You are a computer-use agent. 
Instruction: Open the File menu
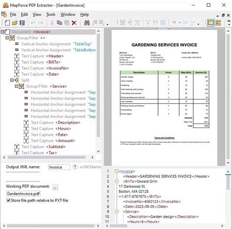(x=13, y=15)
